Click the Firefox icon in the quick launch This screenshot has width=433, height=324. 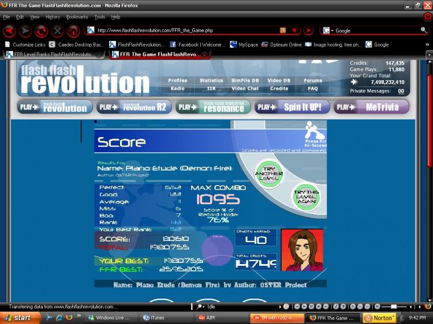coord(69,318)
